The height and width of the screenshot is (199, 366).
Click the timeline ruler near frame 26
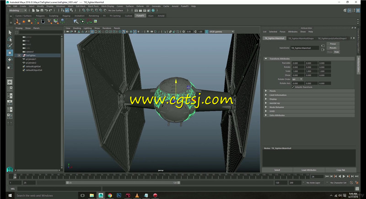pyautogui.click(x=15, y=176)
